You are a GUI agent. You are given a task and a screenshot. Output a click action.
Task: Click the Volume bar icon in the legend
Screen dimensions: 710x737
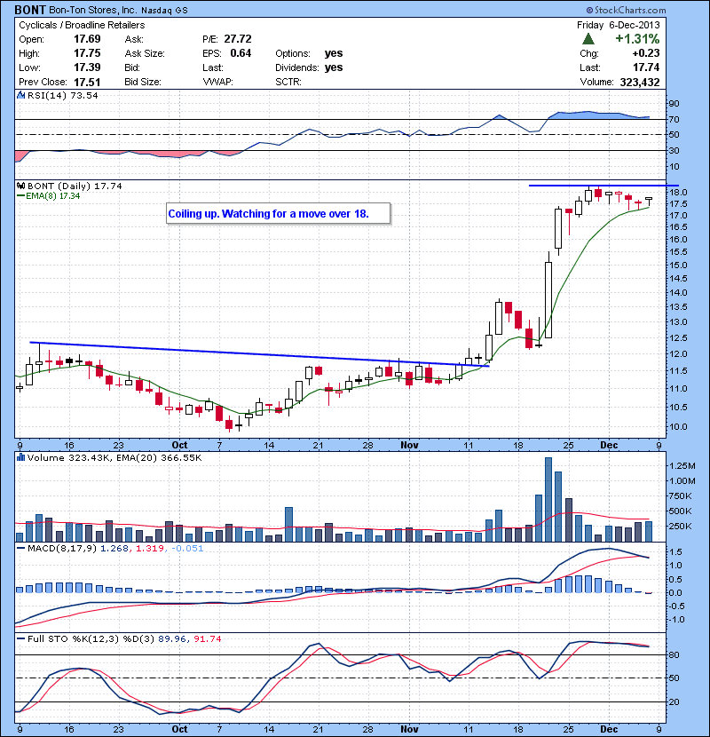20,457
